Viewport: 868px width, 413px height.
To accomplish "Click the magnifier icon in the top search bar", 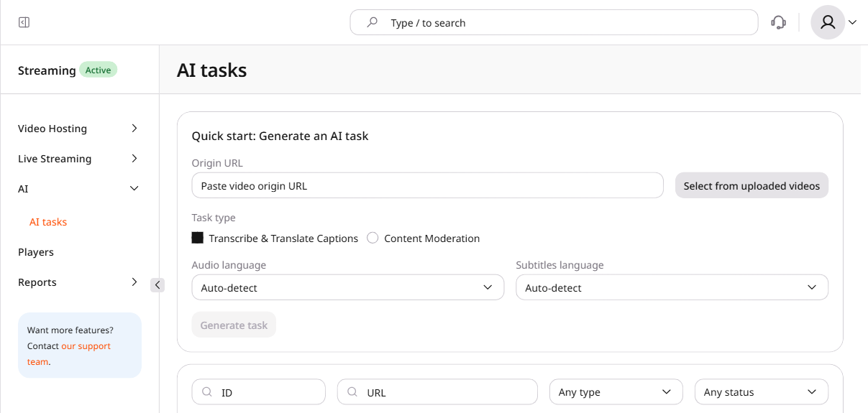I will pyautogui.click(x=372, y=22).
